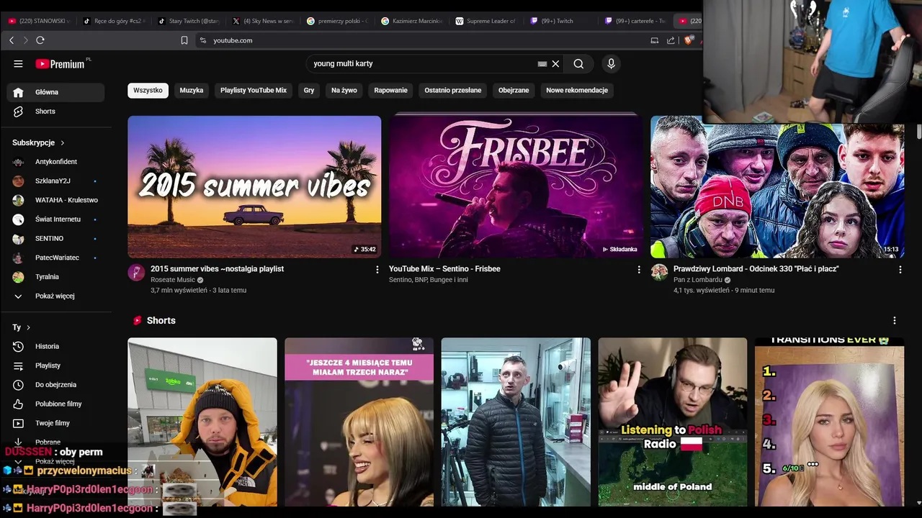Open Roseate Music channel name
This screenshot has height=518, width=922.
coord(173,280)
